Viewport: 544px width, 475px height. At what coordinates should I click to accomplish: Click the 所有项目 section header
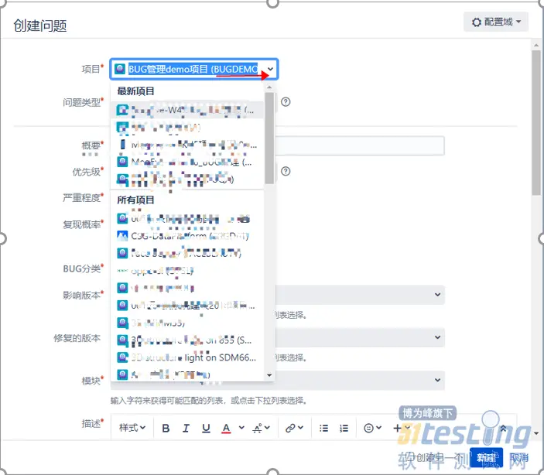click(x=135, y=200)
